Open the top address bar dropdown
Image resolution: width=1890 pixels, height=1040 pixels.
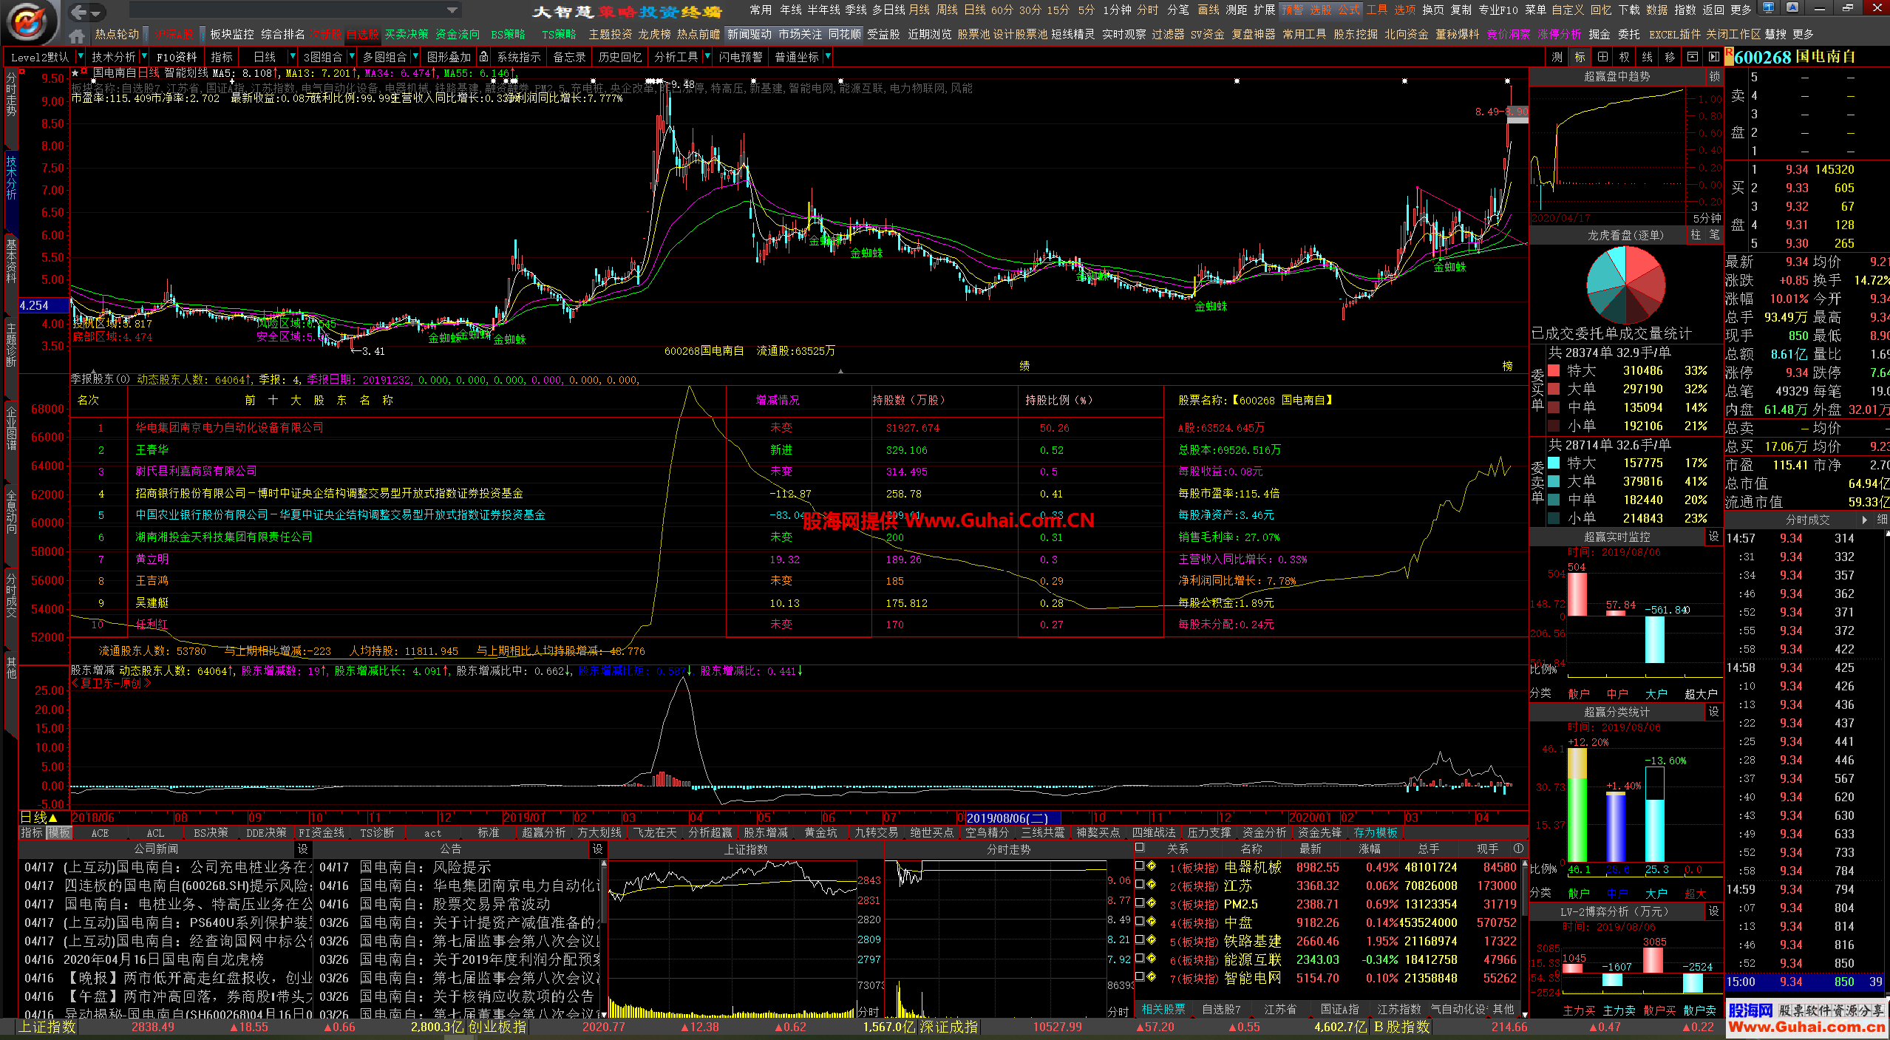pyautogui.click(x=452, y=10)
